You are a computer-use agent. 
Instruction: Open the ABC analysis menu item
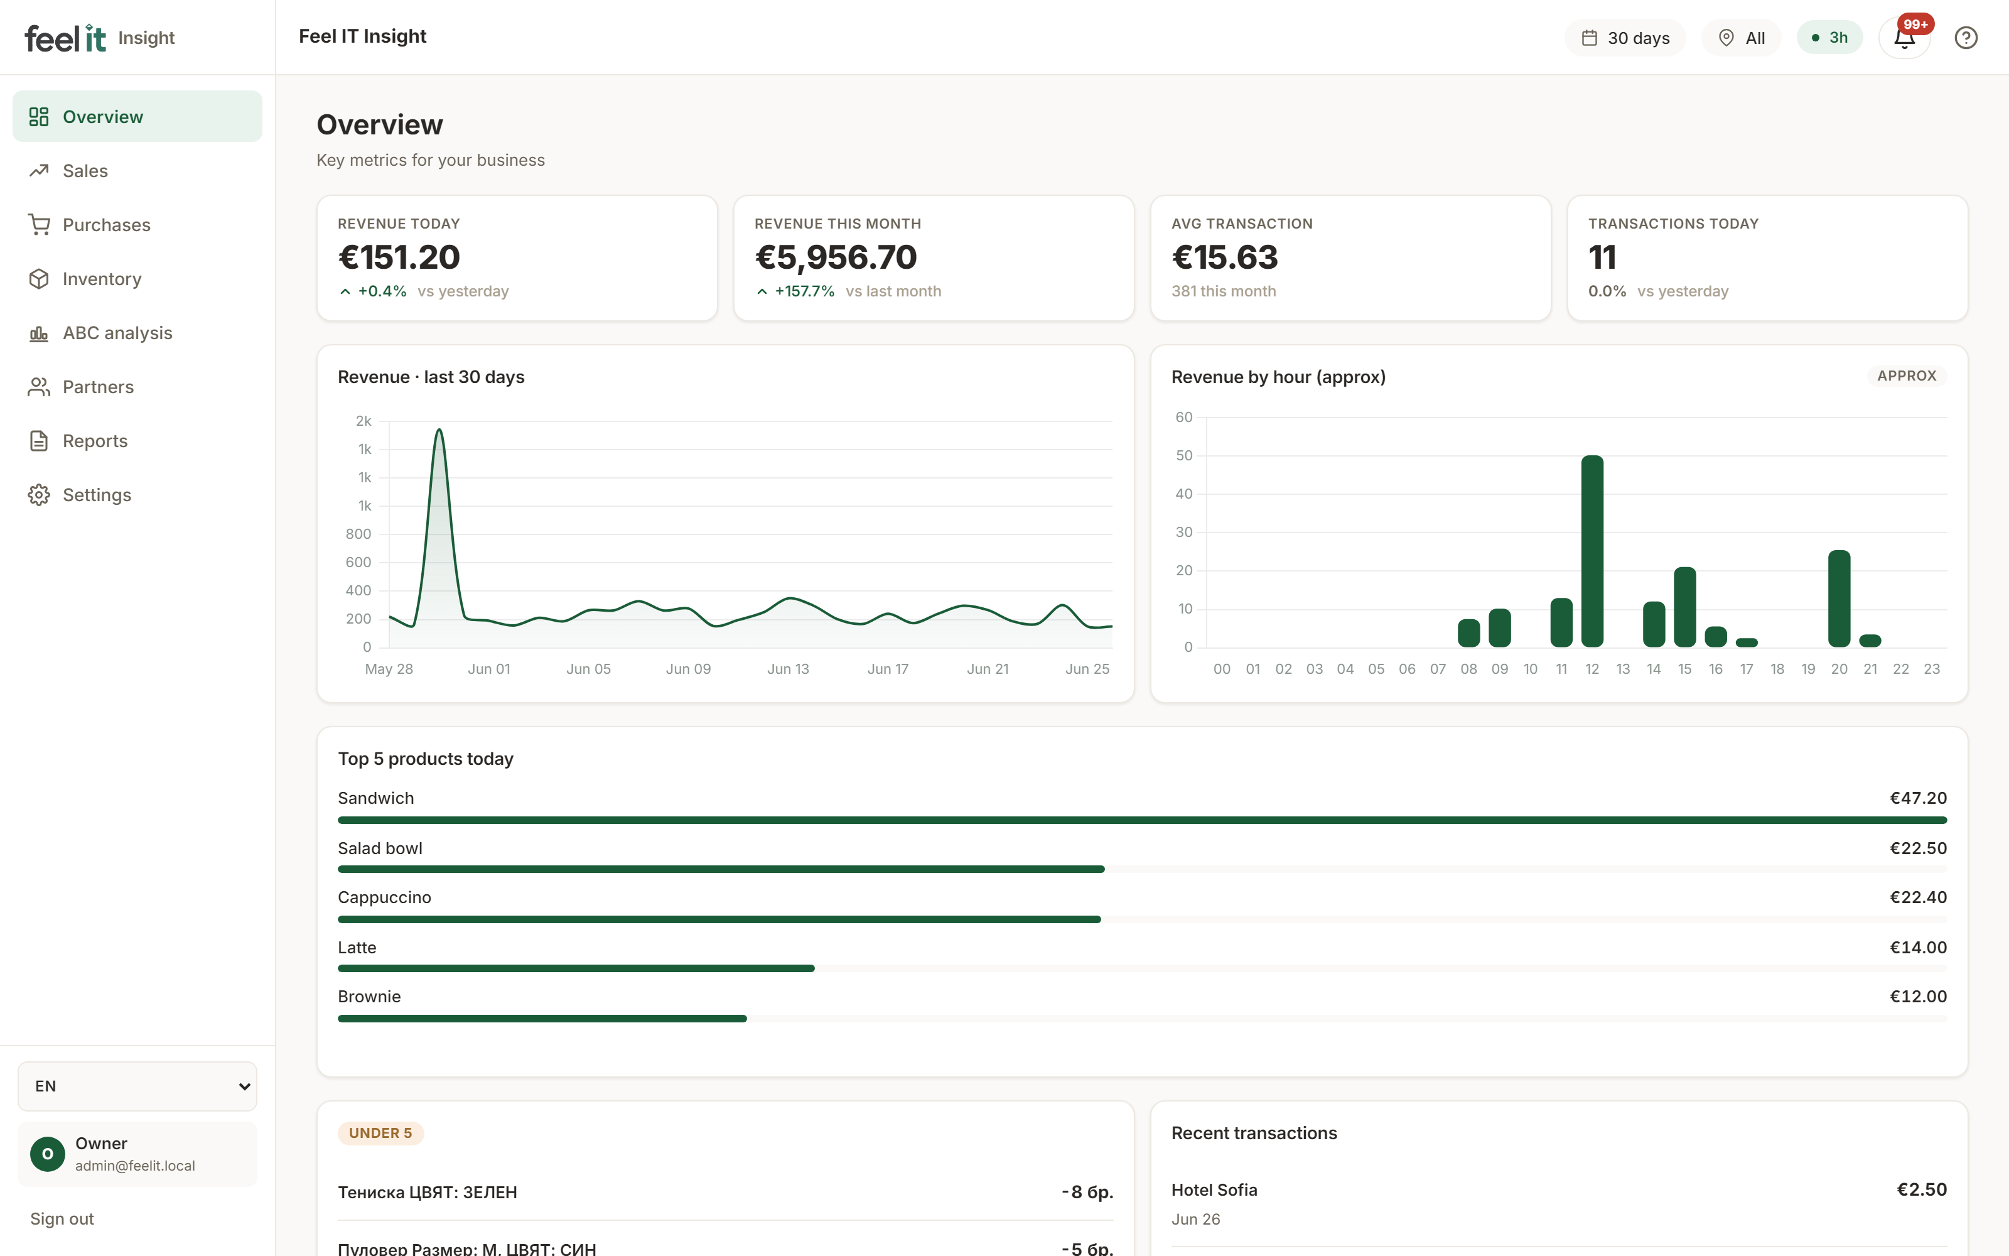pyautogui.click(x=137, y=332)
